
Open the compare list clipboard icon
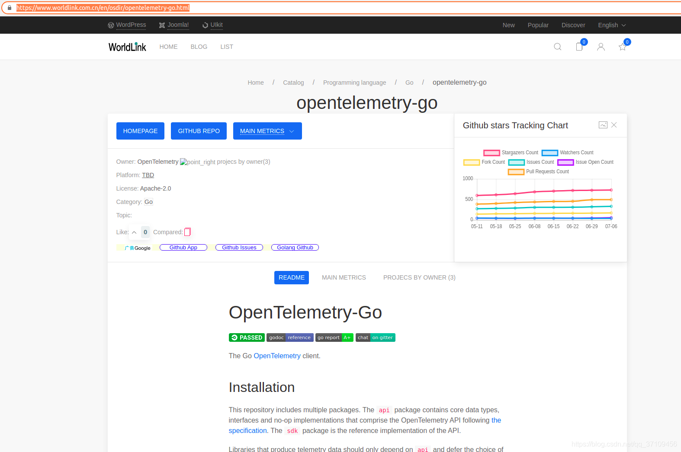[579, 47]
